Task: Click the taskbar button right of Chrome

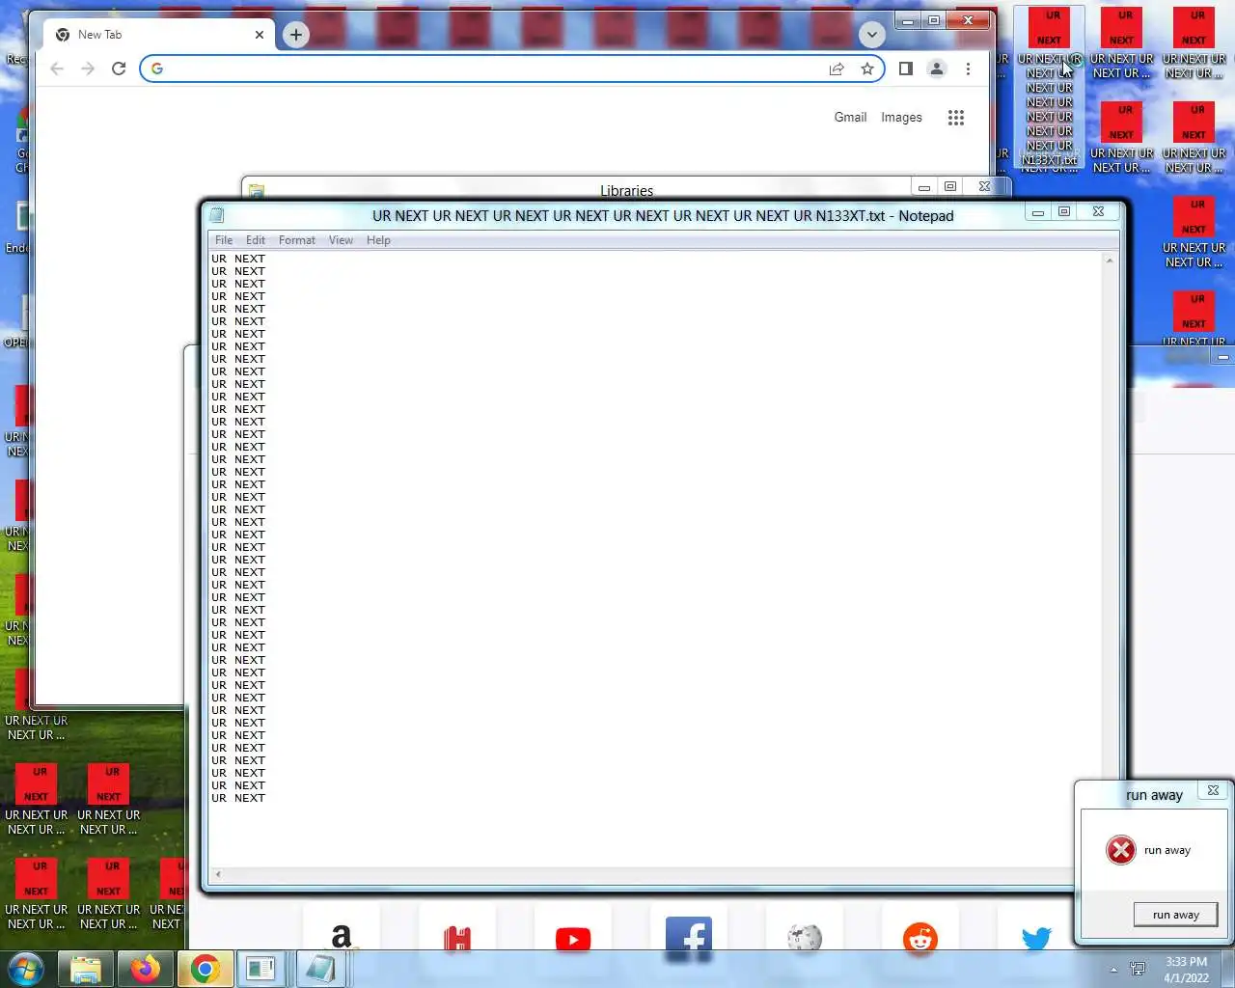Action: pyautogui.click(x=261, y=969)
